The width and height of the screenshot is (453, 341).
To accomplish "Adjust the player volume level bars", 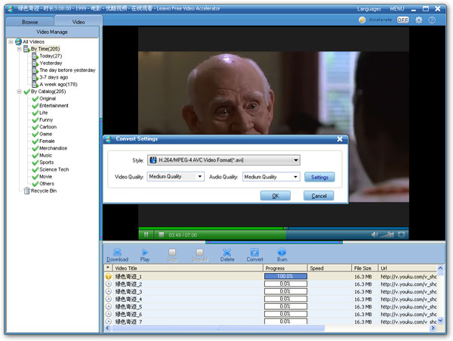I will [387, 234].
